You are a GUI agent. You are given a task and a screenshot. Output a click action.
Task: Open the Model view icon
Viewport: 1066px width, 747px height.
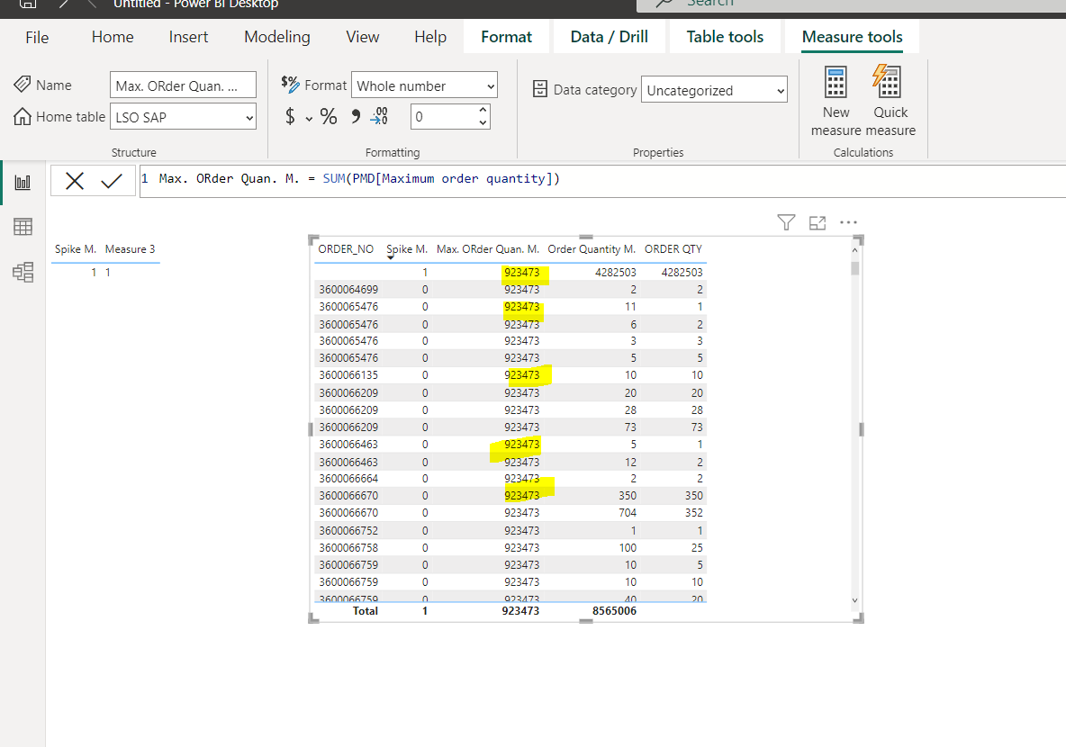[23, 273]
